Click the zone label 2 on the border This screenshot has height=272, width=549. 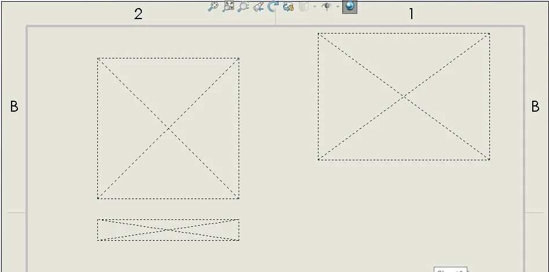coord(138,14)
